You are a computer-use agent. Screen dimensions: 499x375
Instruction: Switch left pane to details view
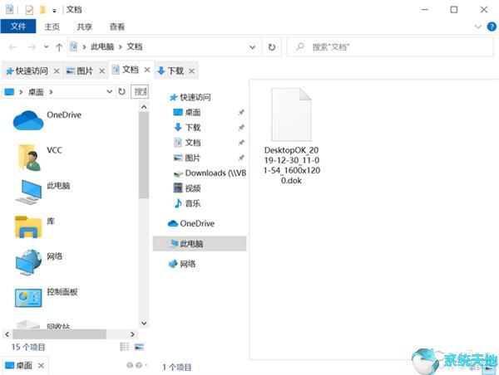pos(125,347)
